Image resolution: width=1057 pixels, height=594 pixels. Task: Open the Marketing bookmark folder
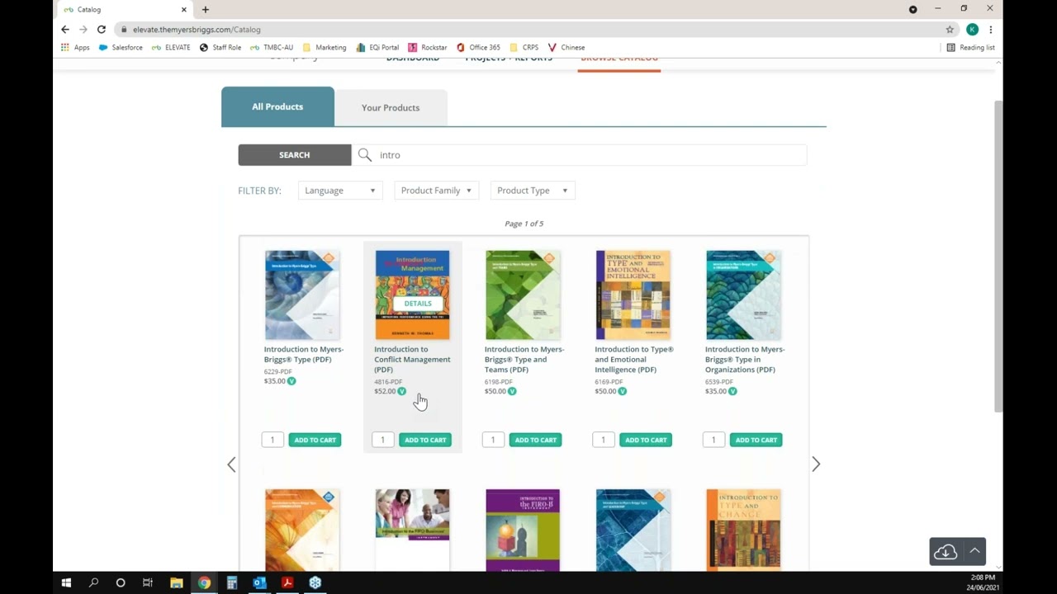325,47
